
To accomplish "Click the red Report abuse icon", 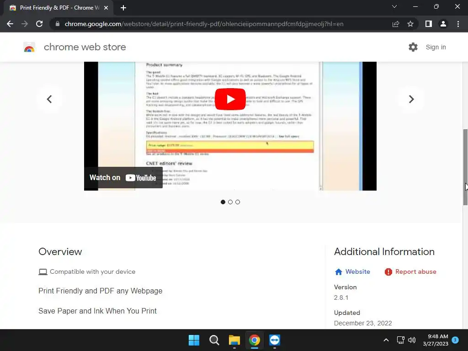I will 388,272.
